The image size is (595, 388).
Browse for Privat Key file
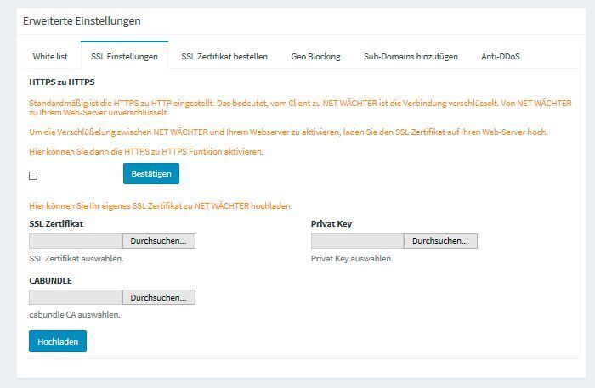click(440, 241)
